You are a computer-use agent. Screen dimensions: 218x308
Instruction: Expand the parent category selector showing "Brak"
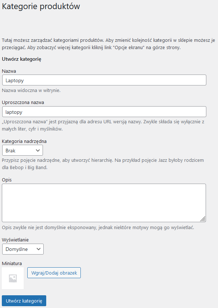click(x=22, y=150)
